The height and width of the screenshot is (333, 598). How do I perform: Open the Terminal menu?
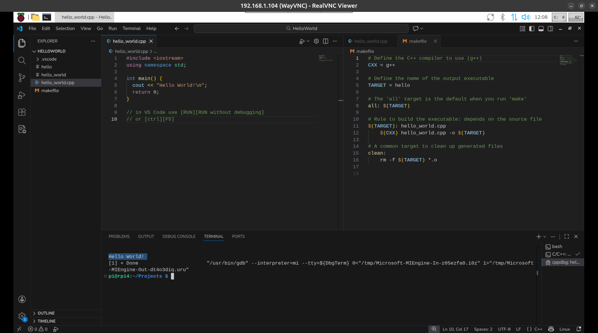pos(131,28)
